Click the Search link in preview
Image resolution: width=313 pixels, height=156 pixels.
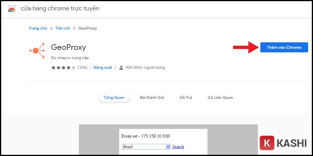coord(178,147)
